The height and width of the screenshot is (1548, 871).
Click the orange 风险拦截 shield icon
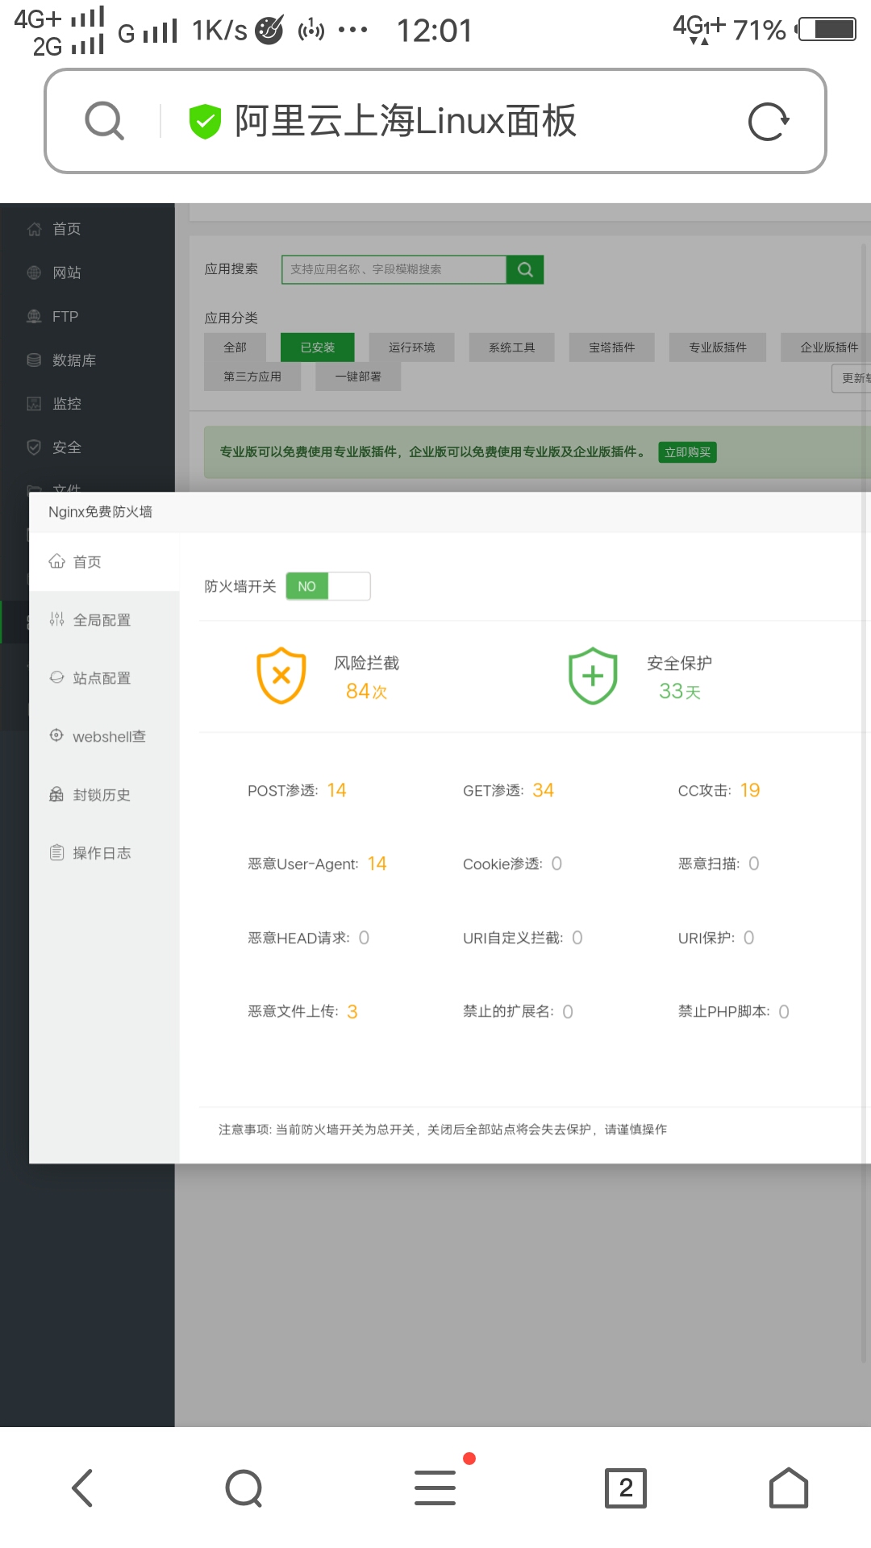tap(281, 676)
